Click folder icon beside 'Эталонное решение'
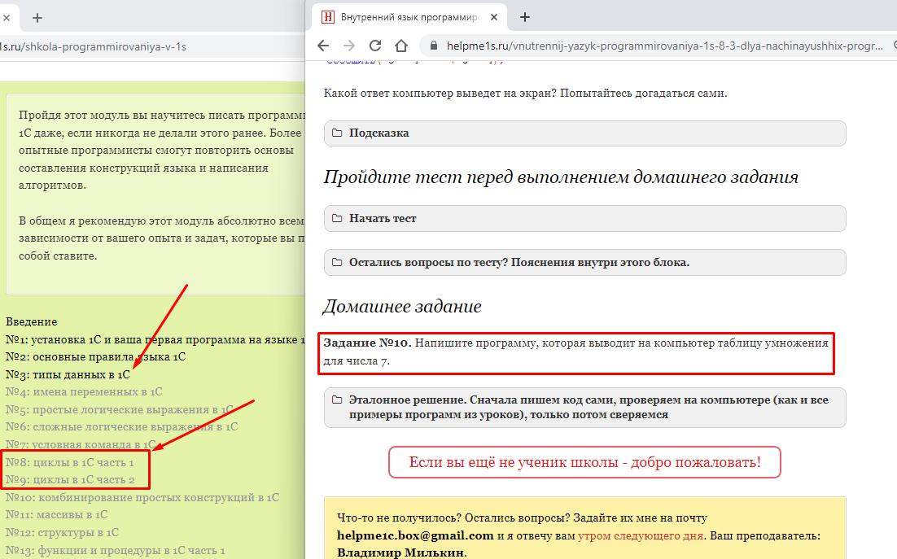 338,400
